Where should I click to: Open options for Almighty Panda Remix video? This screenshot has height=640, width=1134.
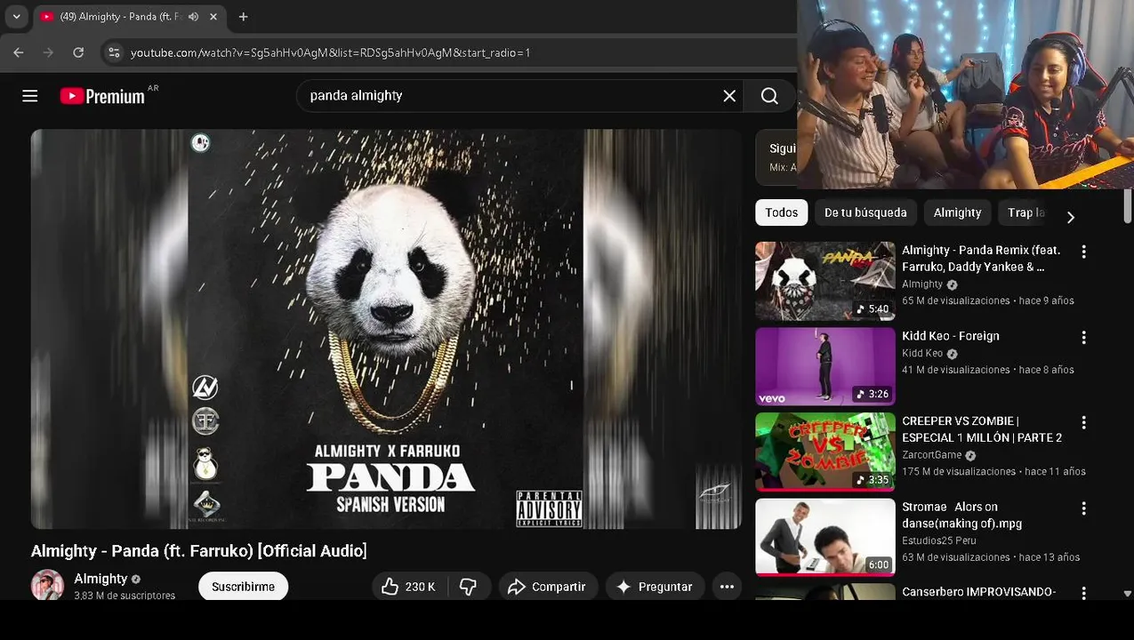coord(1083,252)
